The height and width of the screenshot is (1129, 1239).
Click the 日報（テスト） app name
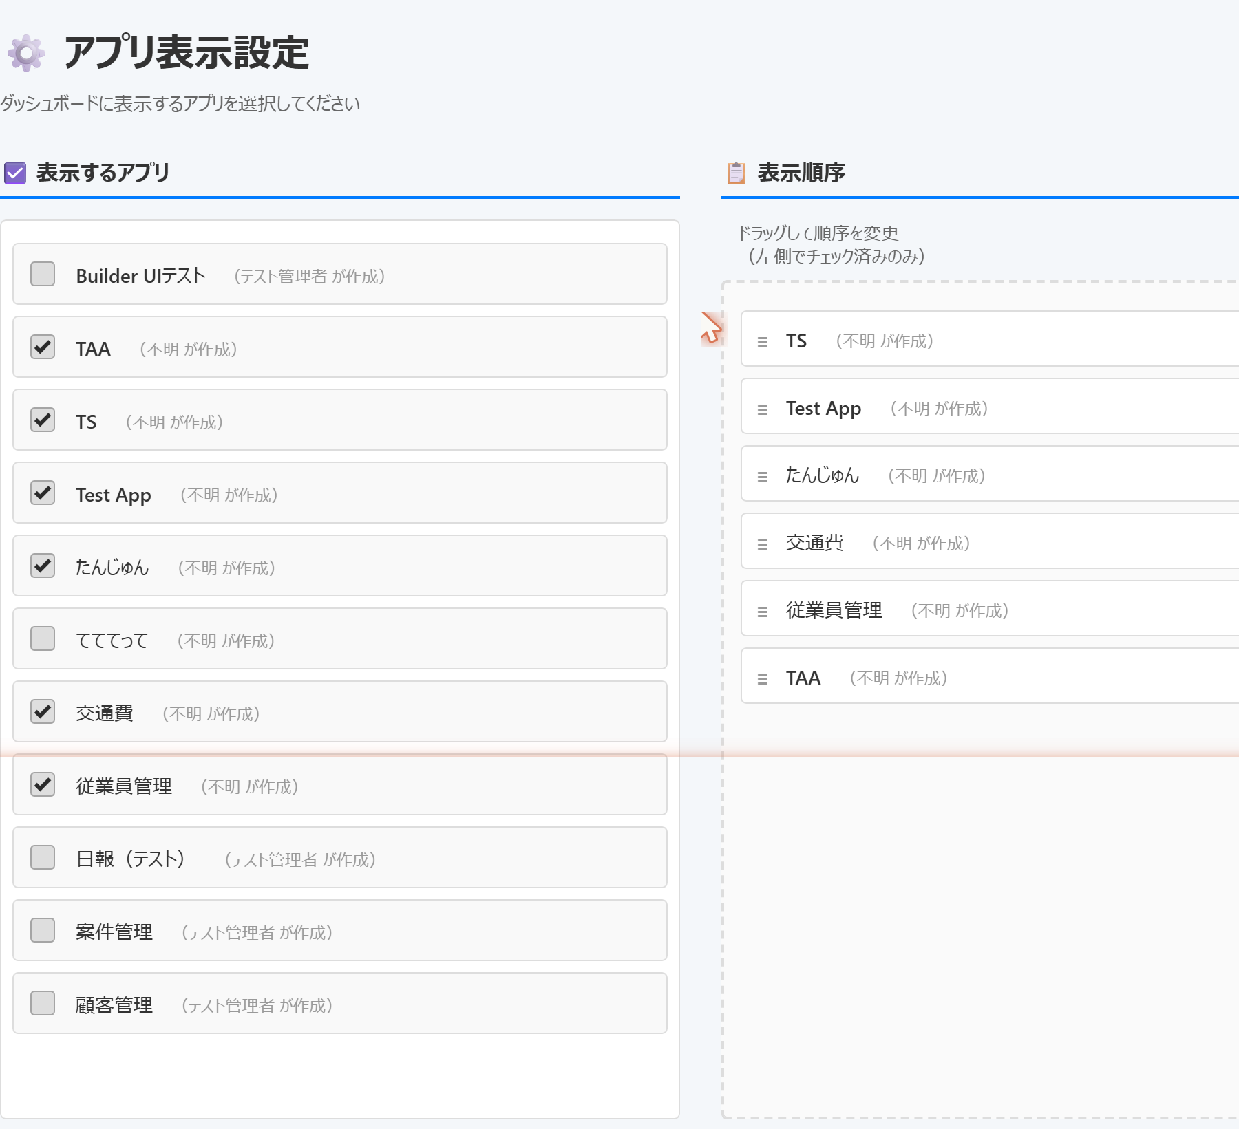[x=131, y=859]
